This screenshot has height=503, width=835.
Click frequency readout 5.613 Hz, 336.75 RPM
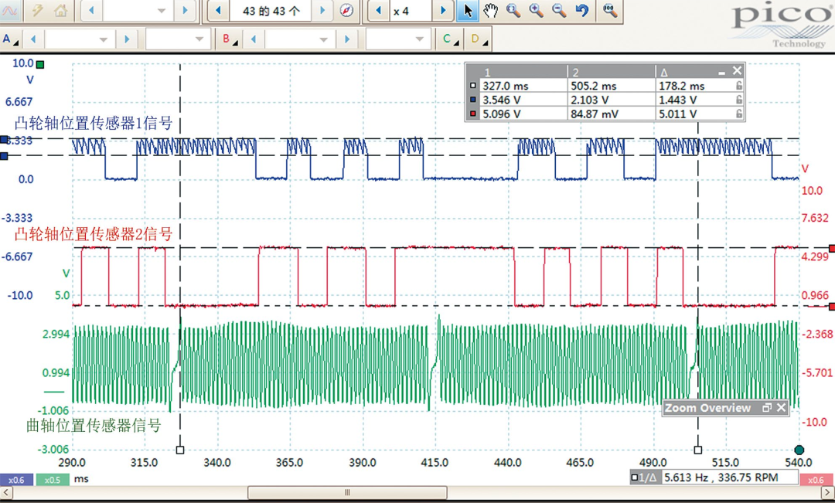pyautogui.click(x=729, y=478)
